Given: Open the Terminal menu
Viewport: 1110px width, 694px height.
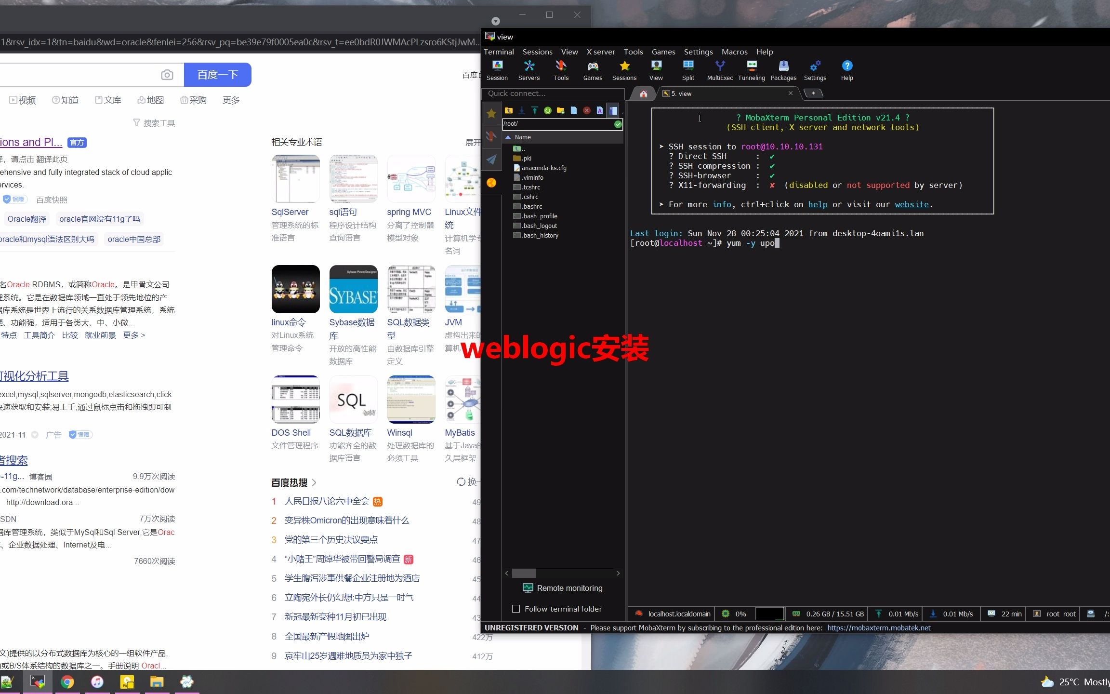Looking at the screenshot, I should pyautogui.click(x=499, y=52).
